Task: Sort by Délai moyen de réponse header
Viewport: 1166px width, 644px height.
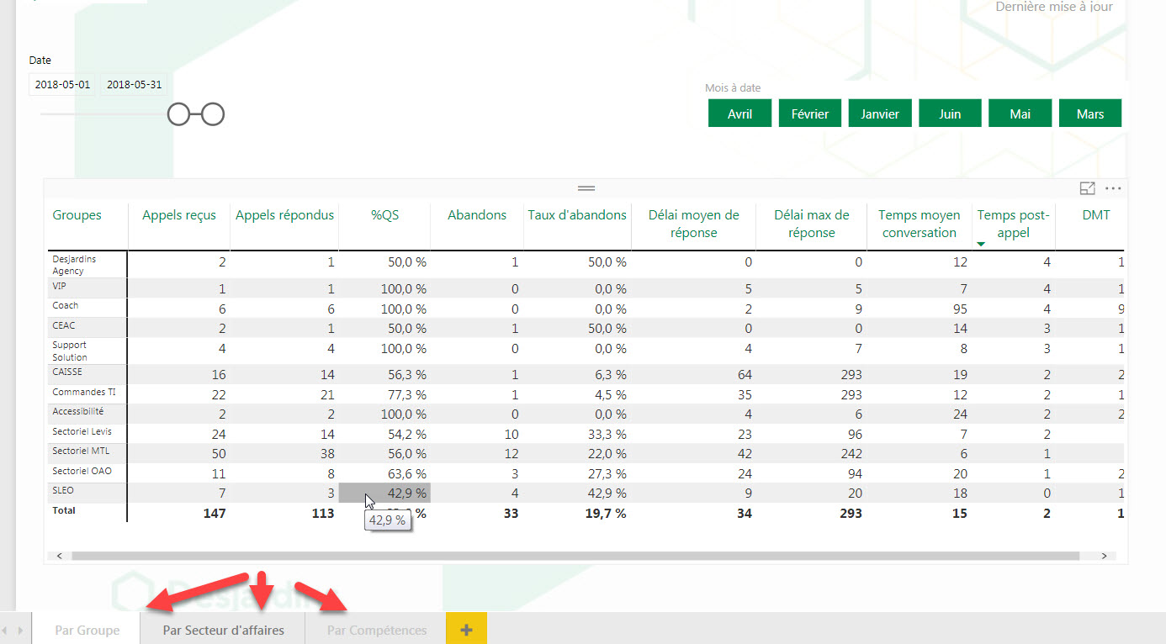Action: click(694, 224)
